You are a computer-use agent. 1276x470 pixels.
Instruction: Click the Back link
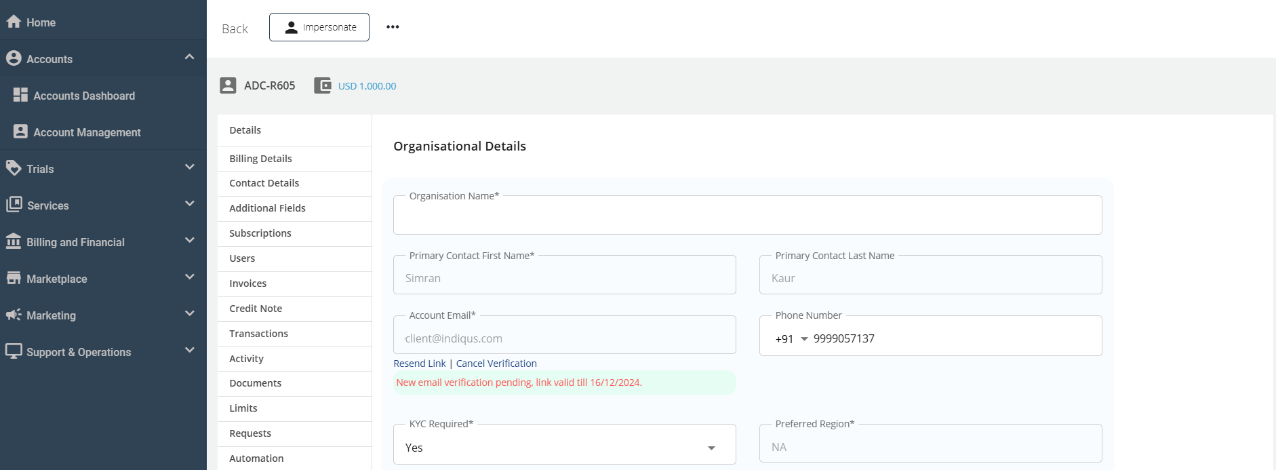[x=235, y=28]
